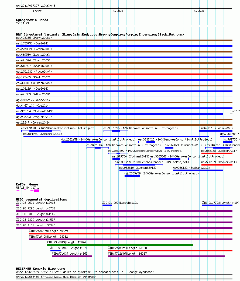Click esv3337025 variant label
This screenshot has width=240, height=281.
coord(175,139)
